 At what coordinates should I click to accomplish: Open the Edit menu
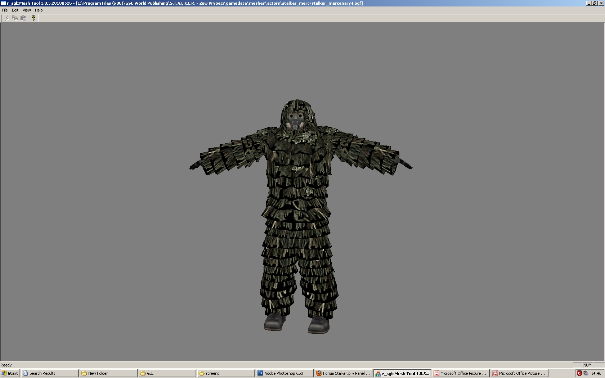(15, 10)
